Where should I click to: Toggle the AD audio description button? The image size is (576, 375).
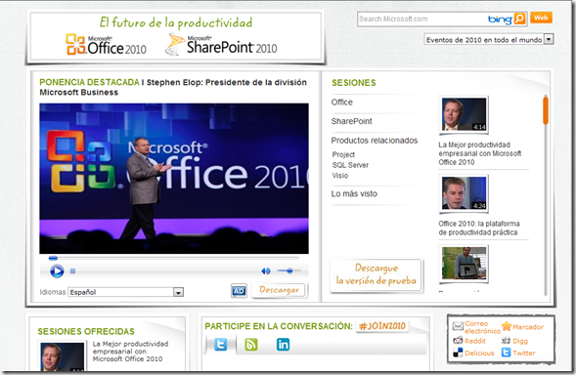coord(239,291)
